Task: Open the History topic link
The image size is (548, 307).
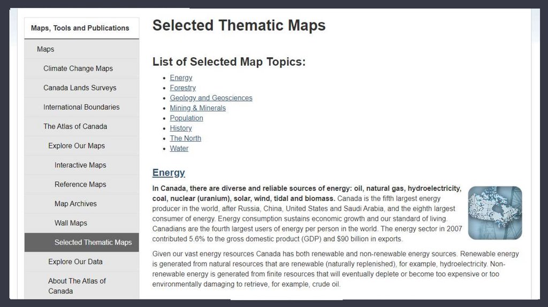Action: click(x=180, y=128)
